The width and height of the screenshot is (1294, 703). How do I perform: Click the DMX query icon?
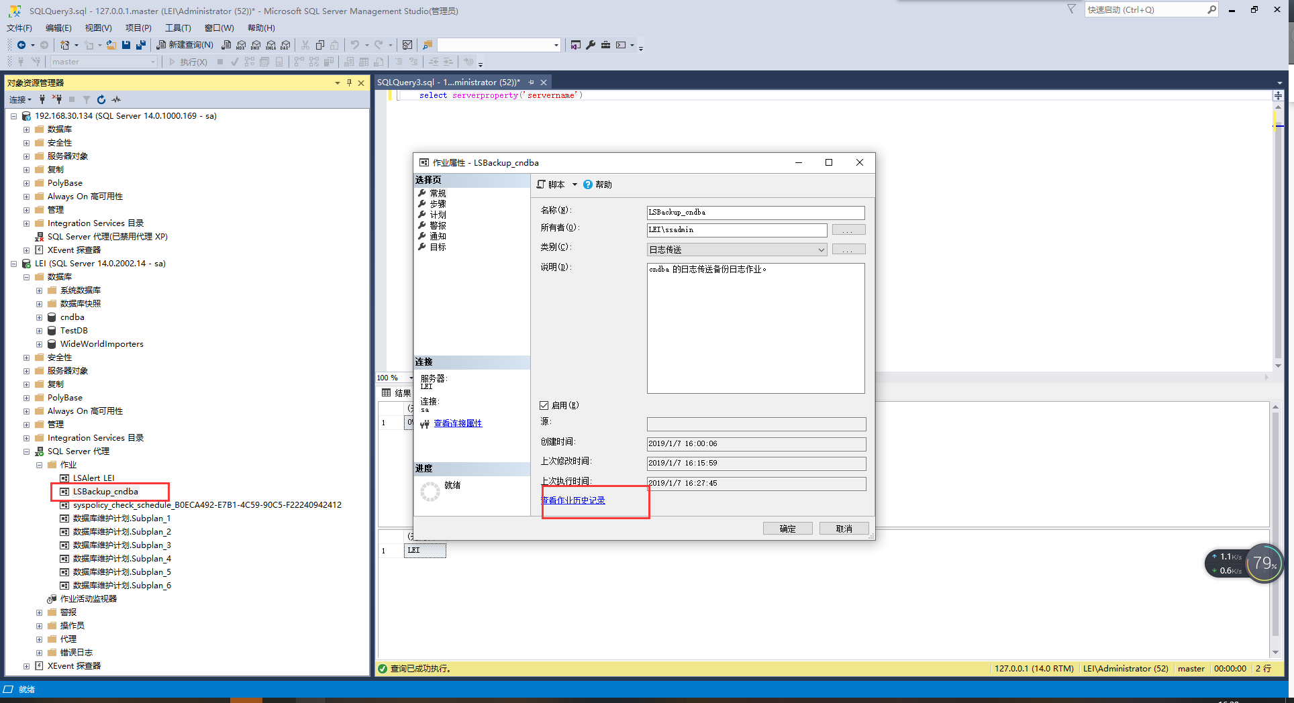pyautogui.click(x=256, y=45)
